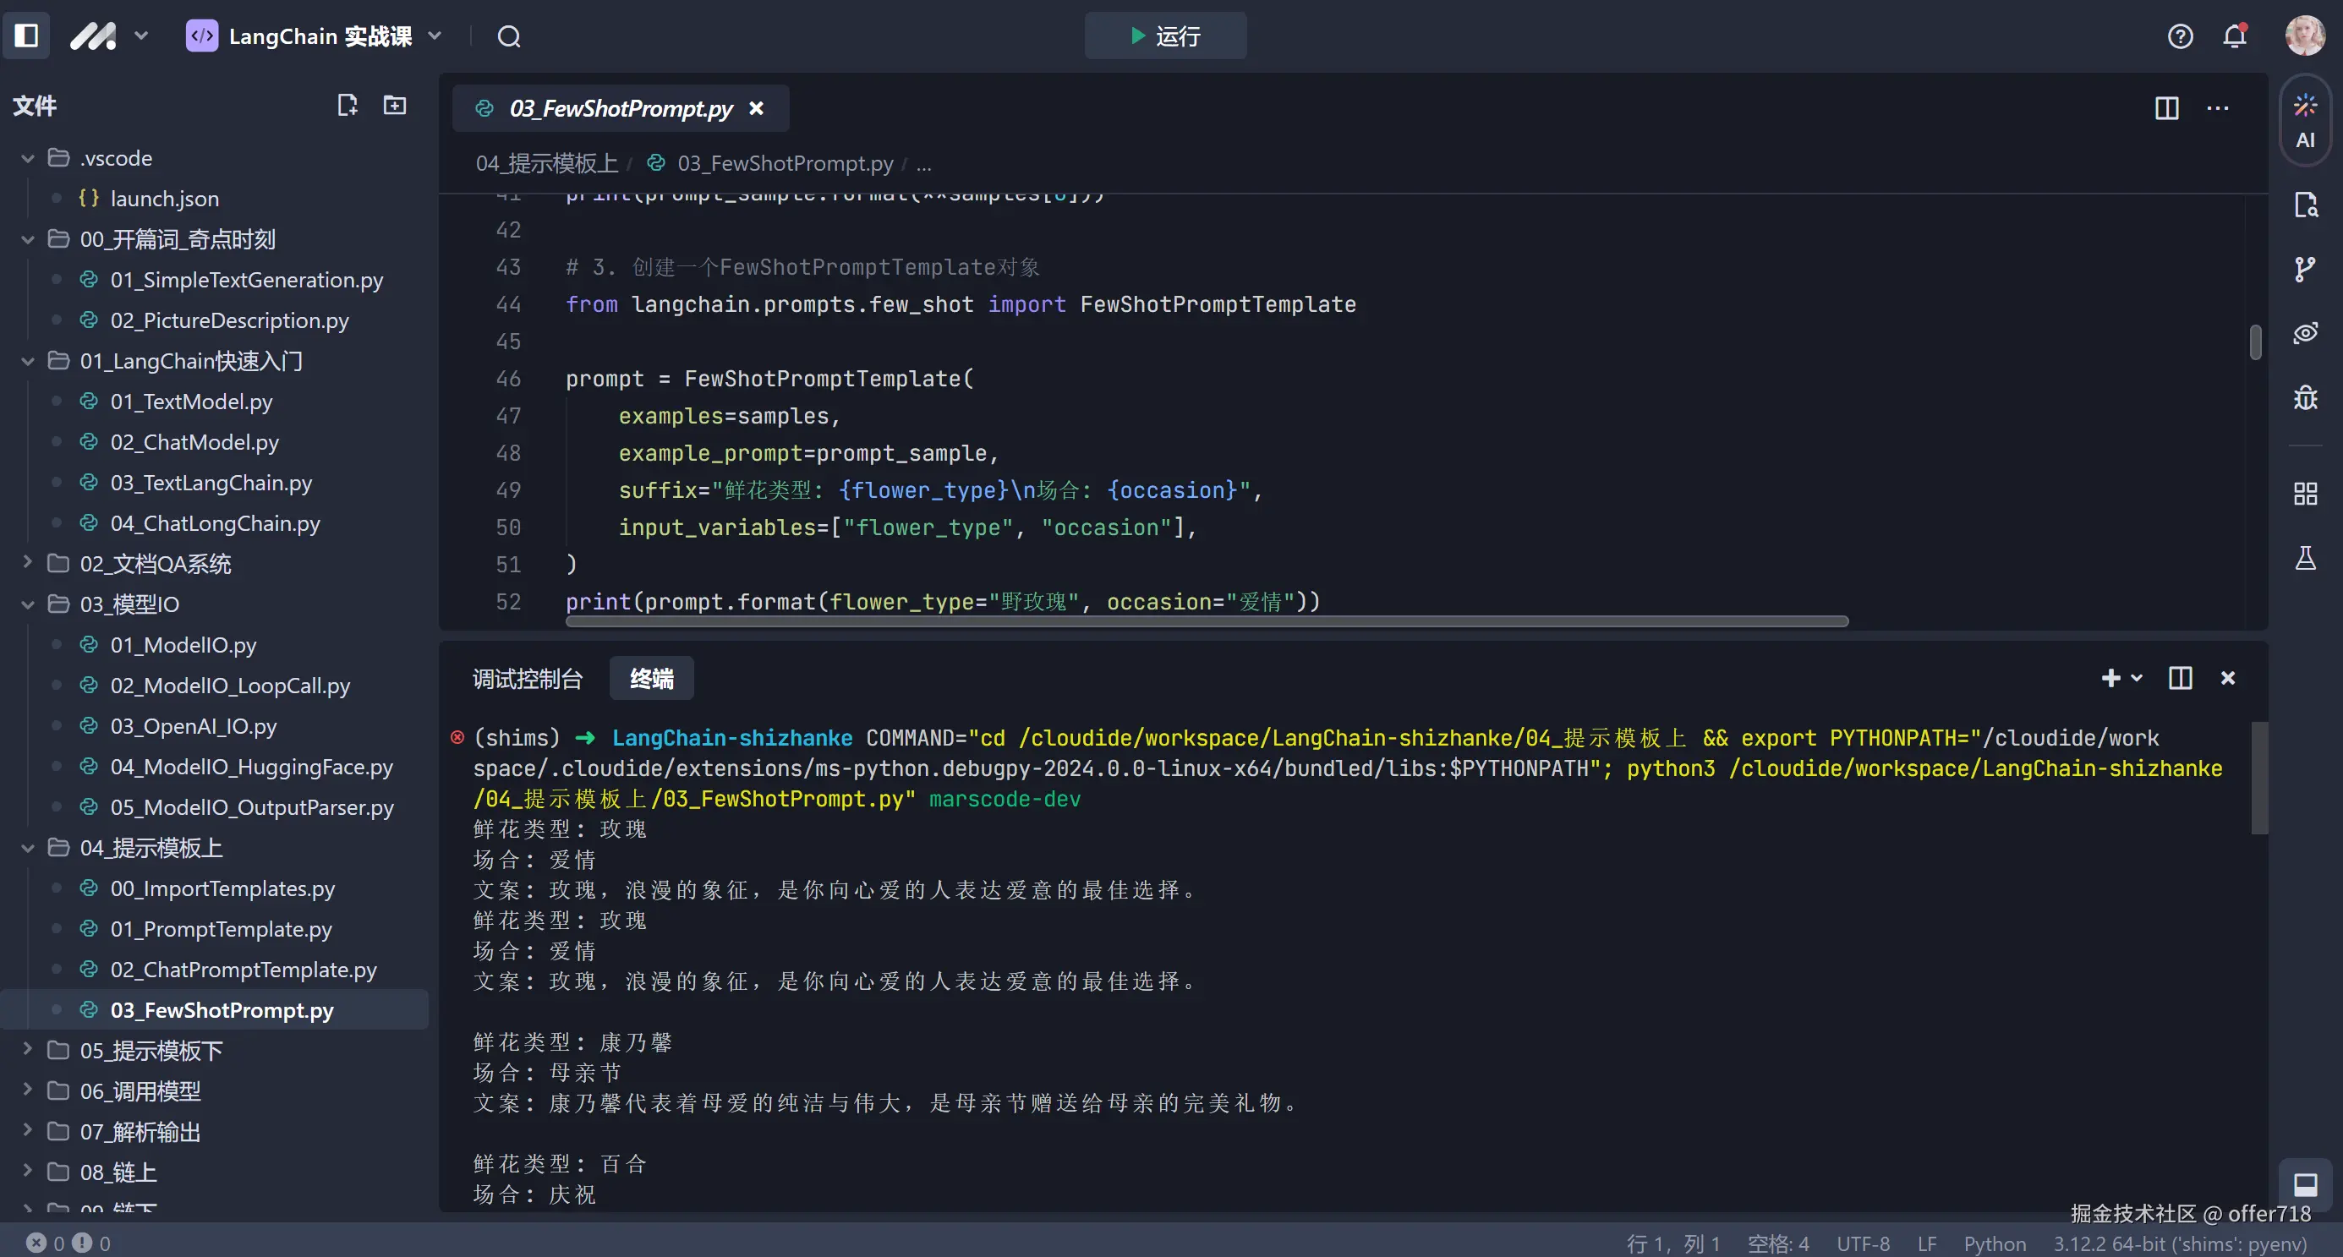2343x1257 pixels.
Task: Close the 03_FewShotPrompt.py editor tab
Action: [755, 108]
